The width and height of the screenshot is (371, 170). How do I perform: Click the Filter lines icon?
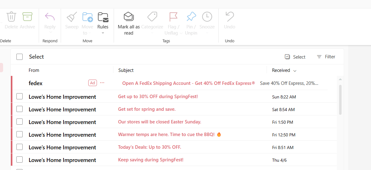point(319,57)
